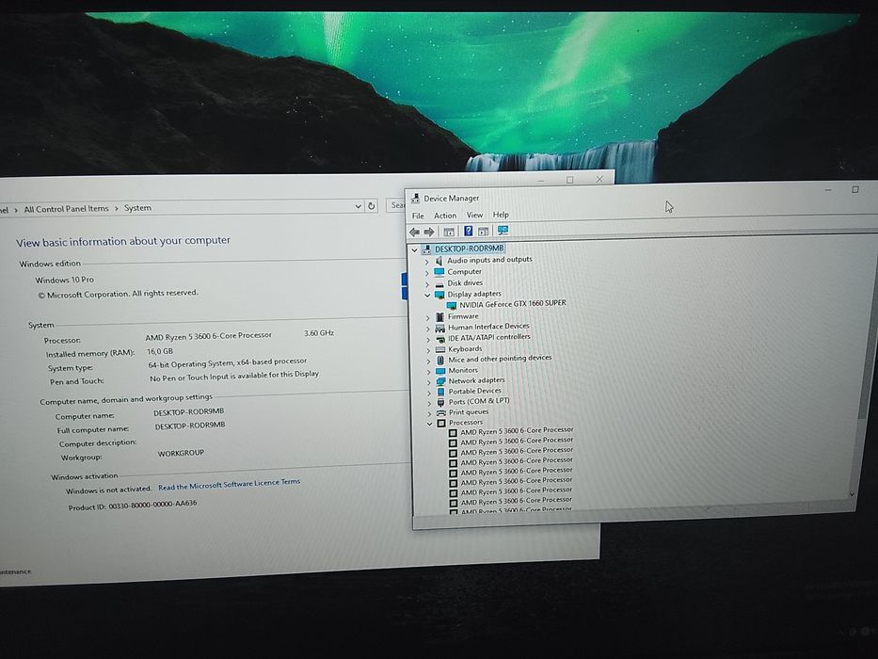Expand Audio inputs and outputs

(427, 262)
